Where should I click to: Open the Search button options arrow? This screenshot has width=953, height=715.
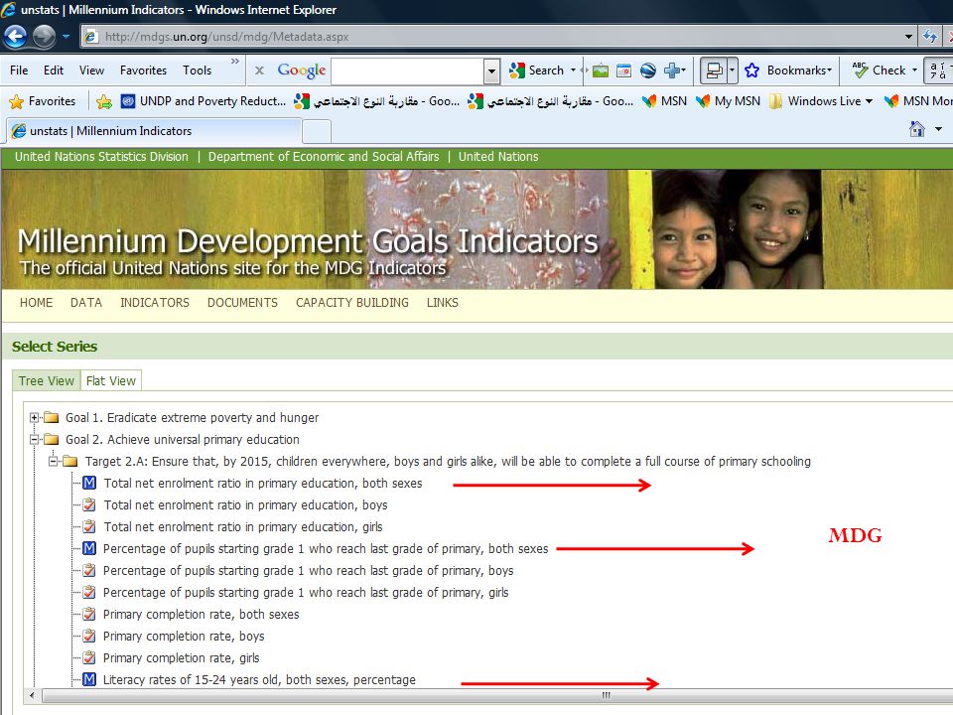[573, 71]
